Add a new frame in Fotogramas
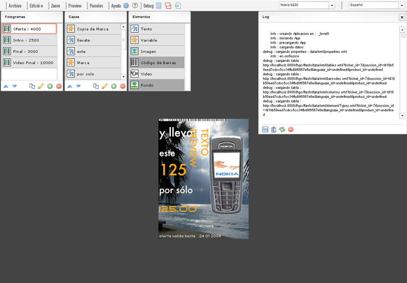Image resolution: width=407 pixels, height=283 pixels. [x=50, y=86]
